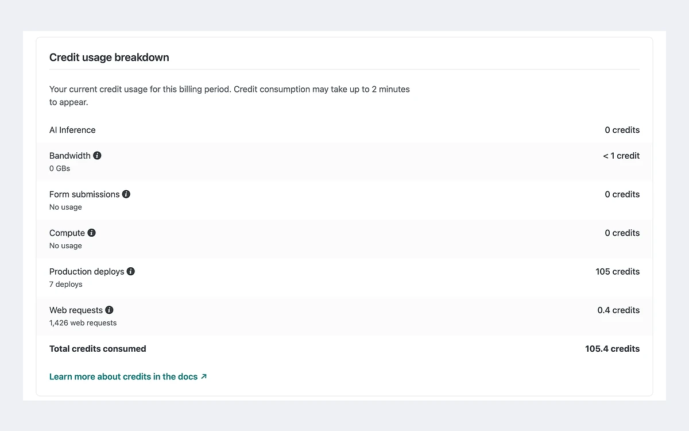The width and height of the screenshot is (689, 431).
Task: Select the Production deploys label
Action: (x=87, y=271)
